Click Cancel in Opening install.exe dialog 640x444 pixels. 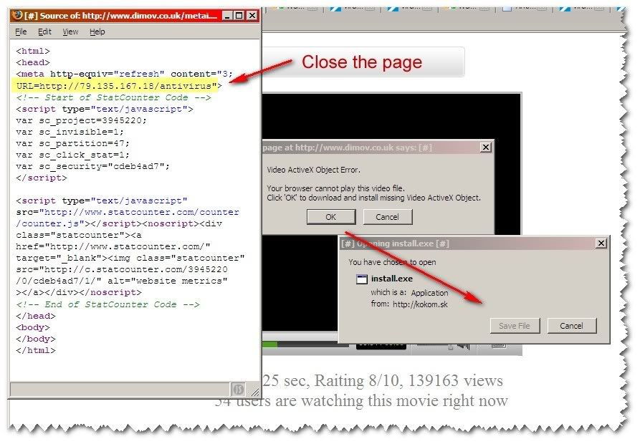(x=571, y=326)
